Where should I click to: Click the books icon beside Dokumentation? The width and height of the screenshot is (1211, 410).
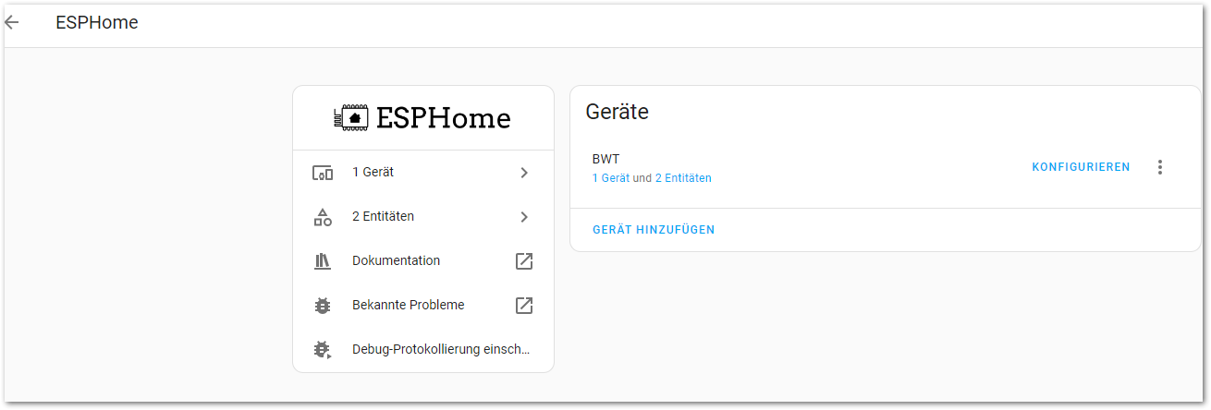point(323,261)
